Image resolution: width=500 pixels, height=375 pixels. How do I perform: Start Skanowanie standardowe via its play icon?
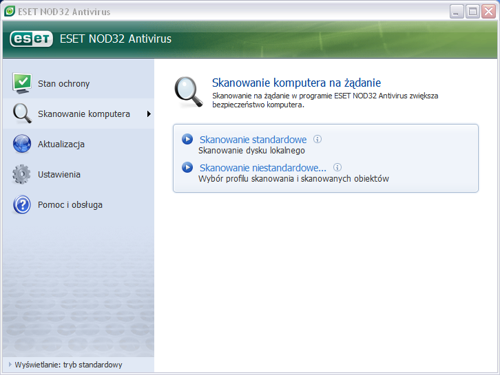187,139
